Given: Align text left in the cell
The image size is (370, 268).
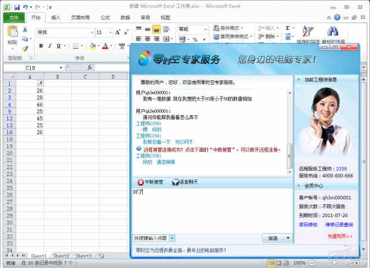Looking at the screenshot, I should 139,39.
